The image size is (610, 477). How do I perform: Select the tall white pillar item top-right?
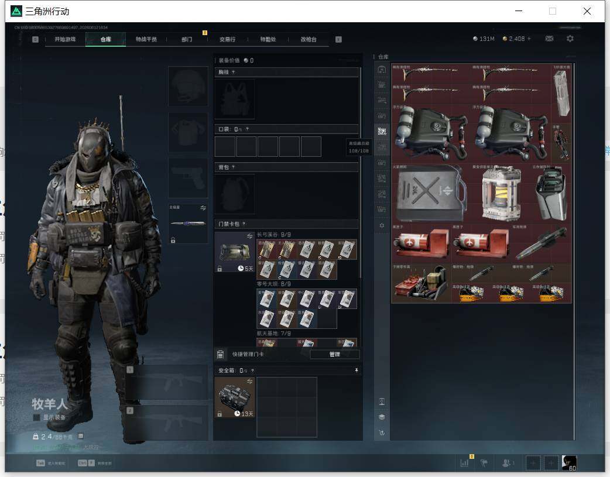[561, 94]
